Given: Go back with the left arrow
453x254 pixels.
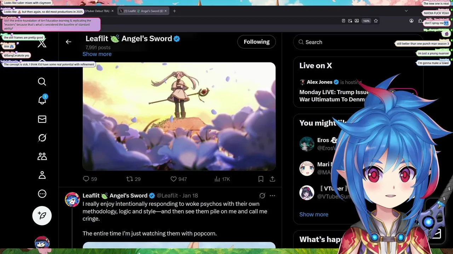Looking at the screenshot, I should (68, 42).
